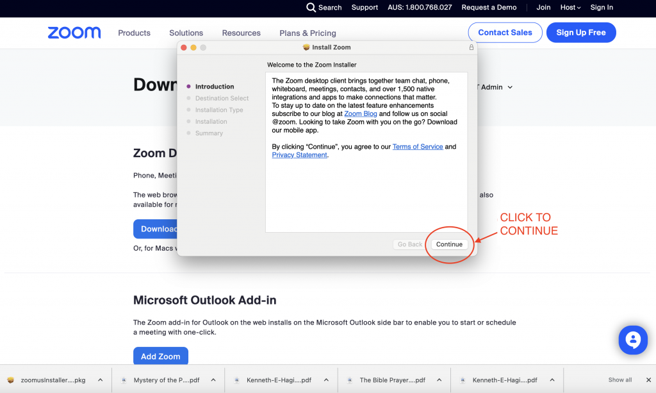The height and width of the screenshot is (393, 656).
Task: Click the Contact Sales button
Action: point(505,33)
